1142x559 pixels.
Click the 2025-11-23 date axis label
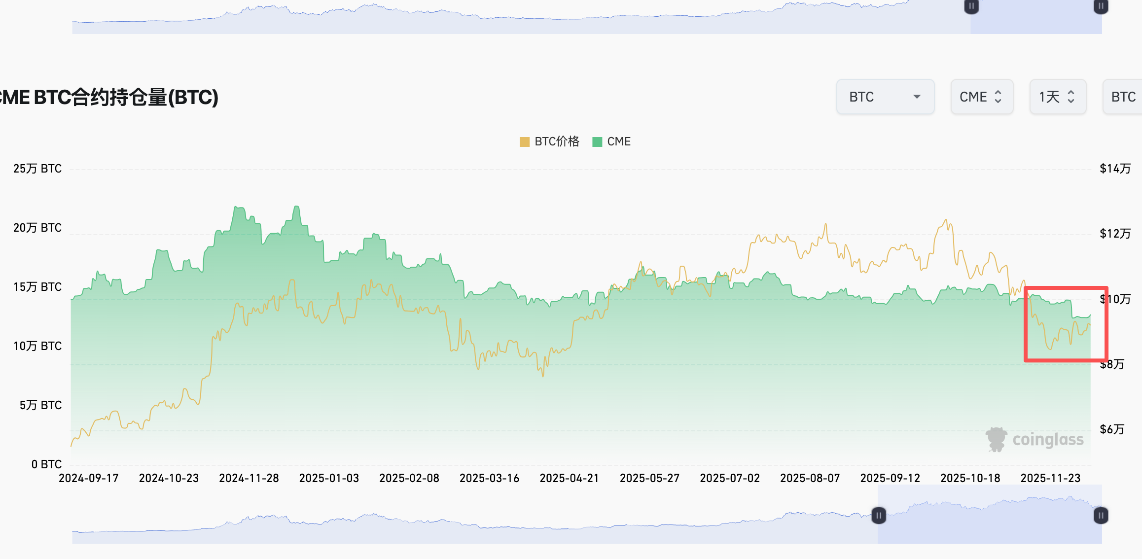pos(1050,478)
